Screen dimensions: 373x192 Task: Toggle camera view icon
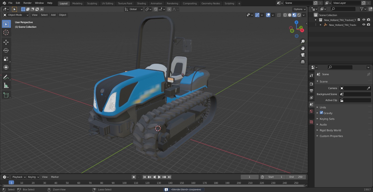[x=303, y=55]
